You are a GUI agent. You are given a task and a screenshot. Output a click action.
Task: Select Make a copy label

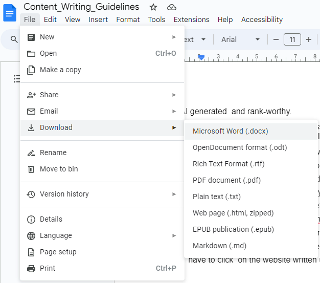point(60,70)
